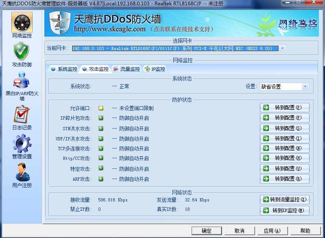Viewport: 325px width, 238px height.
Task: Click green status light for IP碎片包攻击
Action: pyautogui.click(x=101, y=118)
